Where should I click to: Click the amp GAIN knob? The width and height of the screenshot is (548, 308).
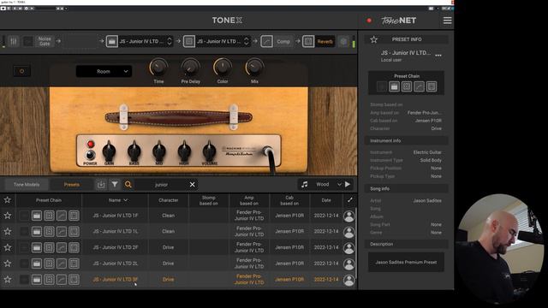pos(109,151)
